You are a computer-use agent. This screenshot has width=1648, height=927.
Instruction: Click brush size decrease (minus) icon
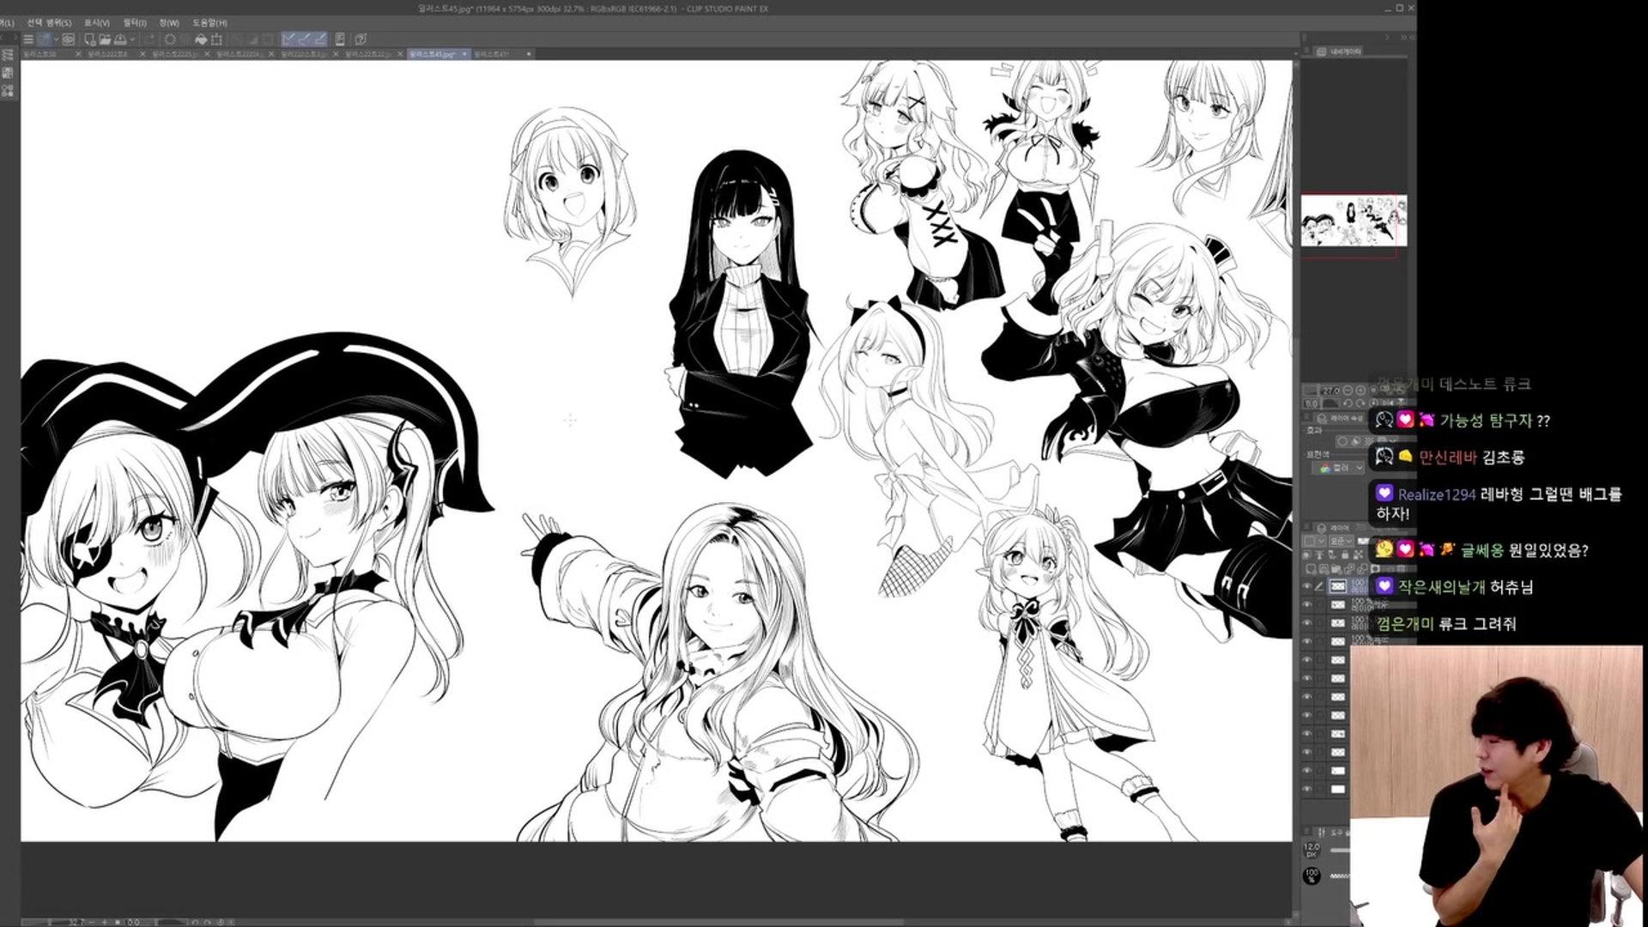[x=1348, y=391]
